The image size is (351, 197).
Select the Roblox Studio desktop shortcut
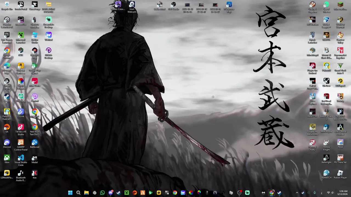click(35, 38)
